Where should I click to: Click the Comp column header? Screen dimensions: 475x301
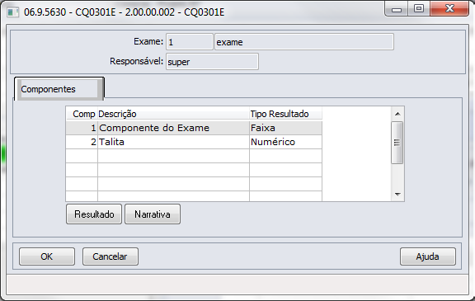[x=82, y=114]
